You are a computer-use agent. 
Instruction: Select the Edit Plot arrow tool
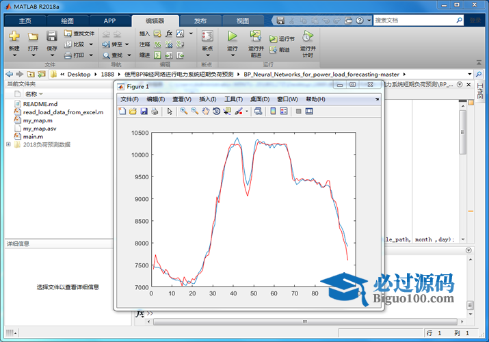(170, 111)
